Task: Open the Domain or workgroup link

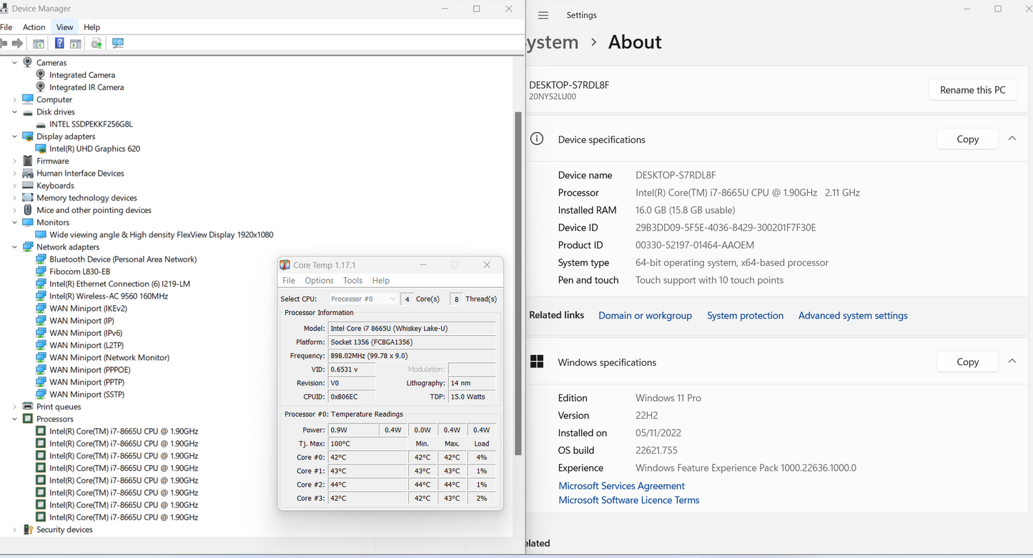Action: coord(645,316)
